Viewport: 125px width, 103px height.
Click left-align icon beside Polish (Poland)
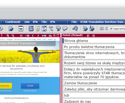pos(88,36)
